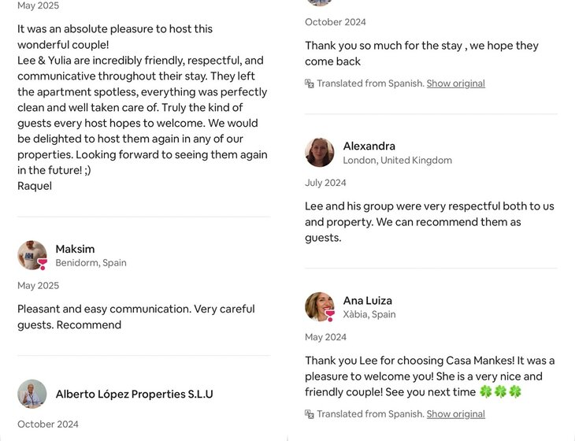This screenshot has width=575, height=441.
Task: Click the Superhost badge on Ana Luiza's avatar
Action: pyautogui.click(x=330, y=316)
